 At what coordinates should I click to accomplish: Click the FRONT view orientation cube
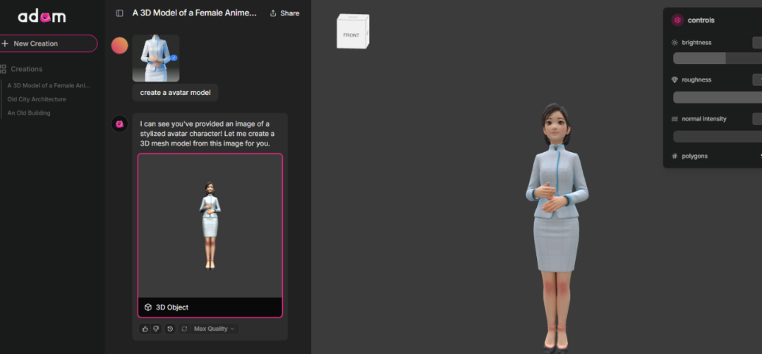[x=353, y=32]
